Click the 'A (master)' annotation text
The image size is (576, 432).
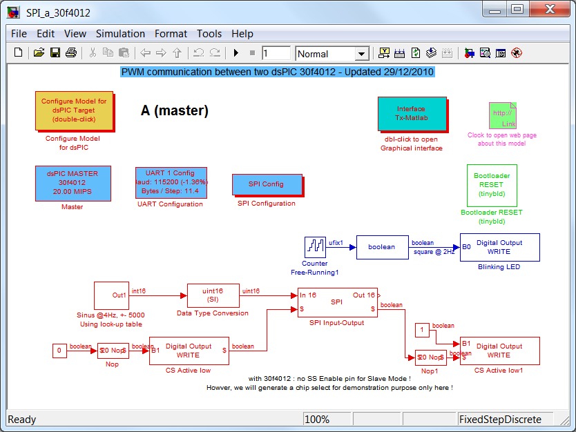[175, 110]
